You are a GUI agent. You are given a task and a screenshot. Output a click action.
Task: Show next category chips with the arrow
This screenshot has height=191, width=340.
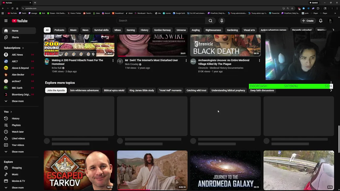point(333,30)
